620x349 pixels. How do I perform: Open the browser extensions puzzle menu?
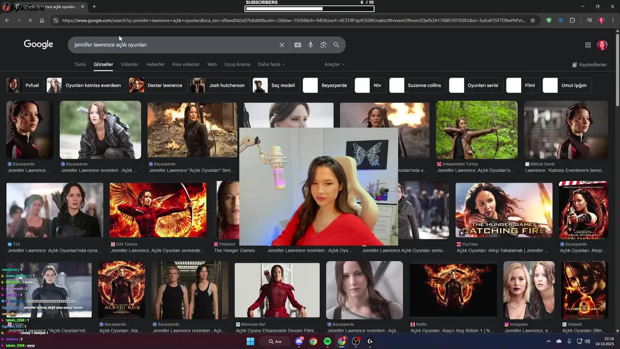(573, 20)
